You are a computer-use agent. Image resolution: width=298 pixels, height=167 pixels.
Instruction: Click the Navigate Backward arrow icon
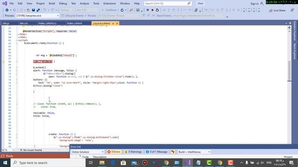coord(7,10)
